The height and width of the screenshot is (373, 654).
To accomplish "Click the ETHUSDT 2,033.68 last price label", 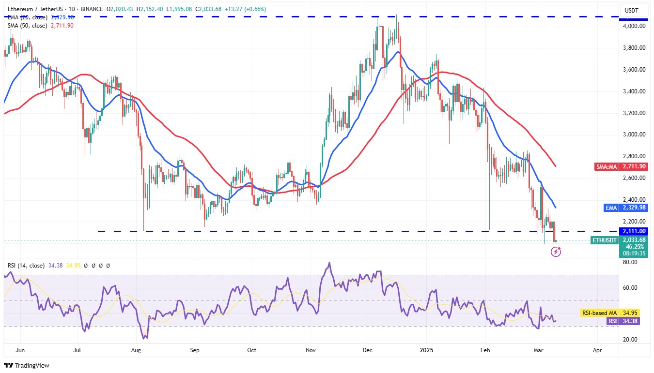I will (x=619, y=240).
